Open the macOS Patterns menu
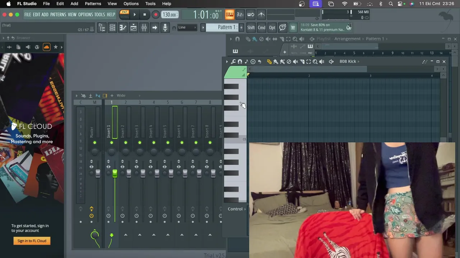This screenshot has height=258, width=460. (x=93, y=4)
